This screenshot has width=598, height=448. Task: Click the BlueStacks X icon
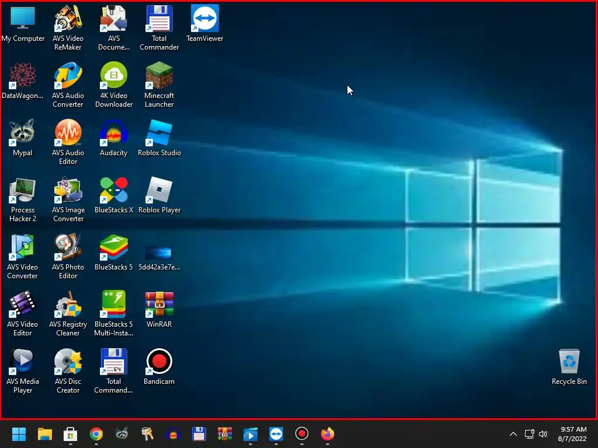(x=114, y=195)
